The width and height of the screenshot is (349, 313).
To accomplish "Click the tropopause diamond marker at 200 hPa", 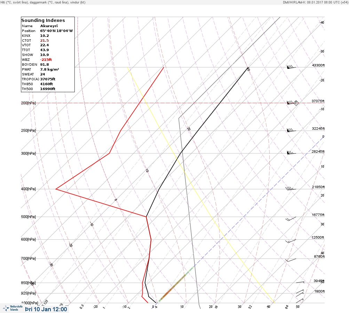I will coord(296,103).
